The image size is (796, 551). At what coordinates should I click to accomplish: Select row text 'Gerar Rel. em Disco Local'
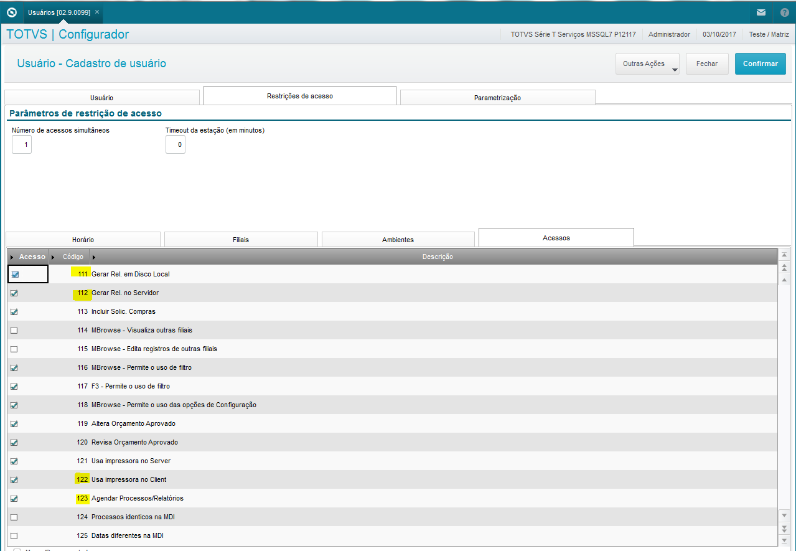pyautogui.click(x=131, y=274)
